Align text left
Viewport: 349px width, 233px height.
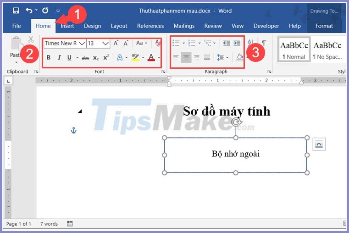176,58
